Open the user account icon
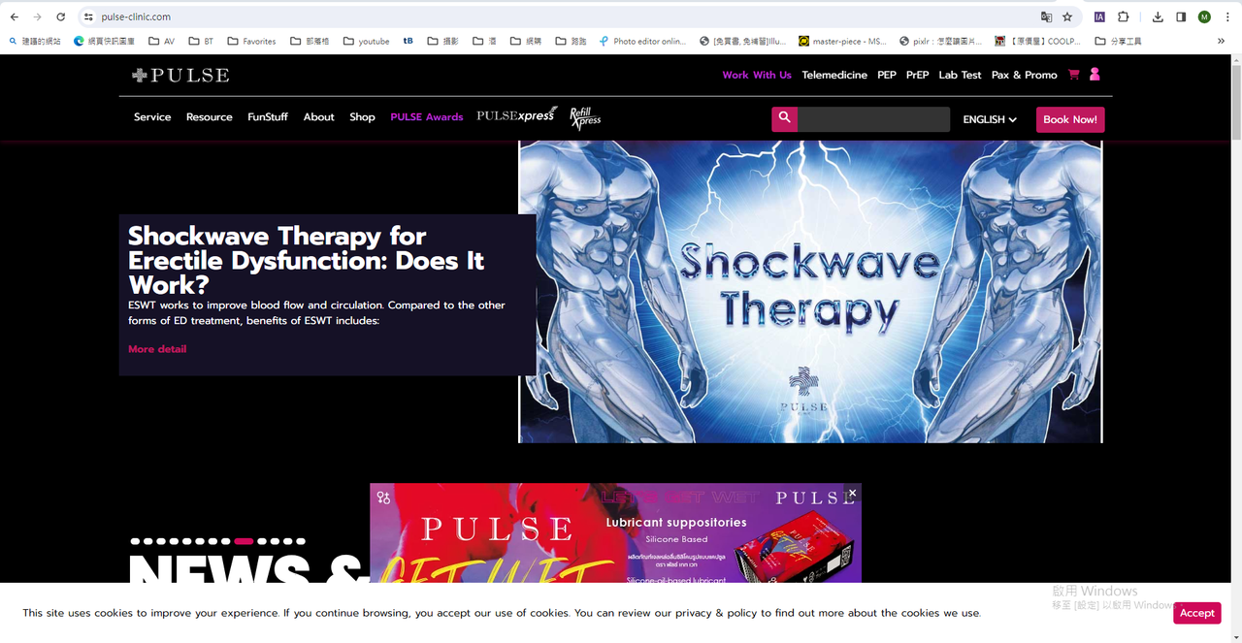Viewport: 1242px width, 643px height. (x=1095, y=75)
